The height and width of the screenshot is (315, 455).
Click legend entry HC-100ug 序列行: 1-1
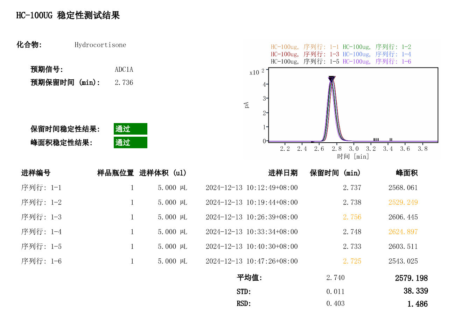click(x=305, y=47)
